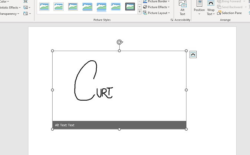
Task: Open the Position options
Action: pyautogui.click(x=199, y=8)
